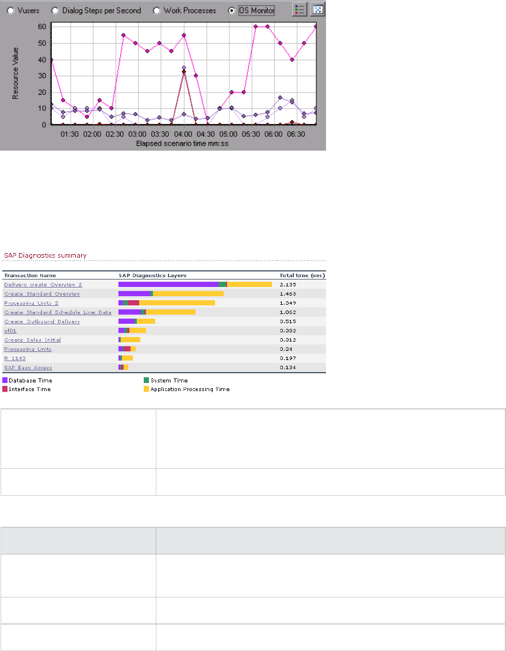
Task: Click the Create_Standard_Overview layers bar
Action: click(x=171, y=293)
